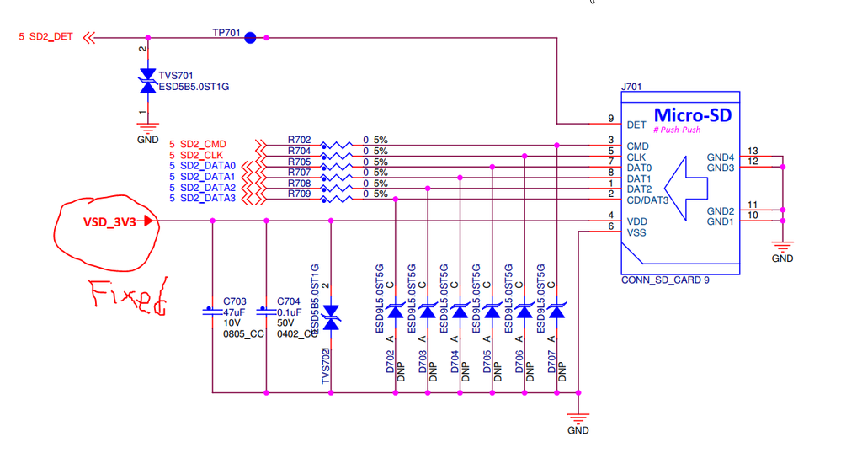Click the DAT0 pin name on J701

coord(639,168)
